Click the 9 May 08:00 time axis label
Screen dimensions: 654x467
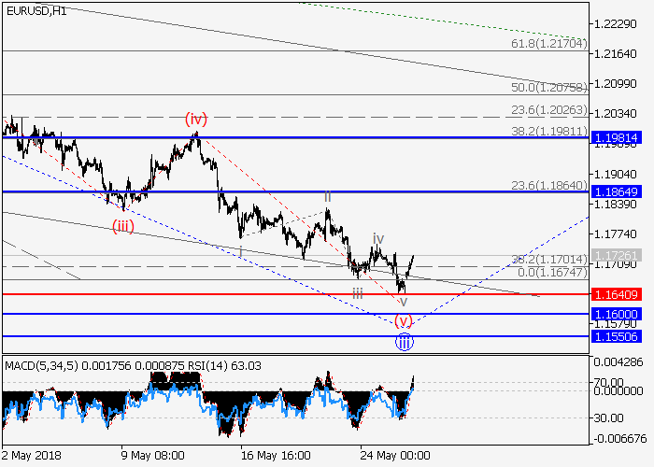[x=152, y=457]
